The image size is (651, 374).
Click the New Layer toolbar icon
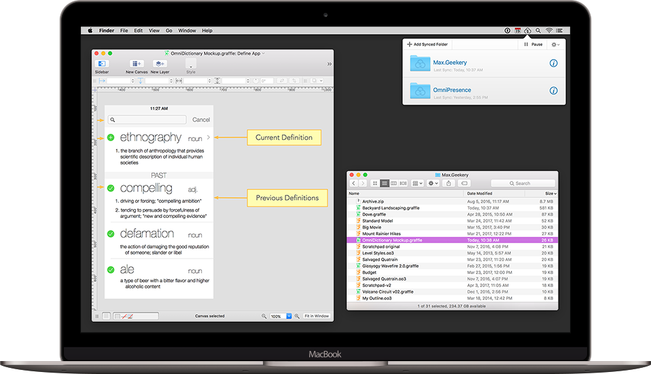[x=160, y=63]
